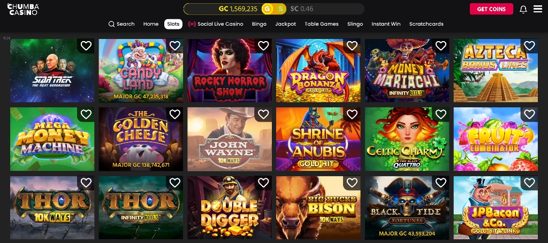
Task: Open the Home link
Action: 151,24
